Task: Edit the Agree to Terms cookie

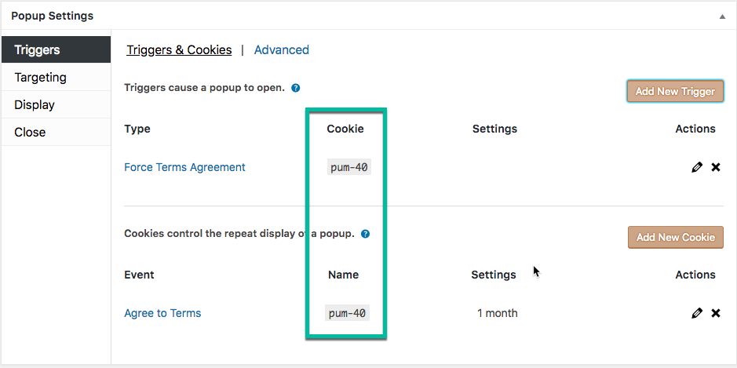Action: click(697, 313)
